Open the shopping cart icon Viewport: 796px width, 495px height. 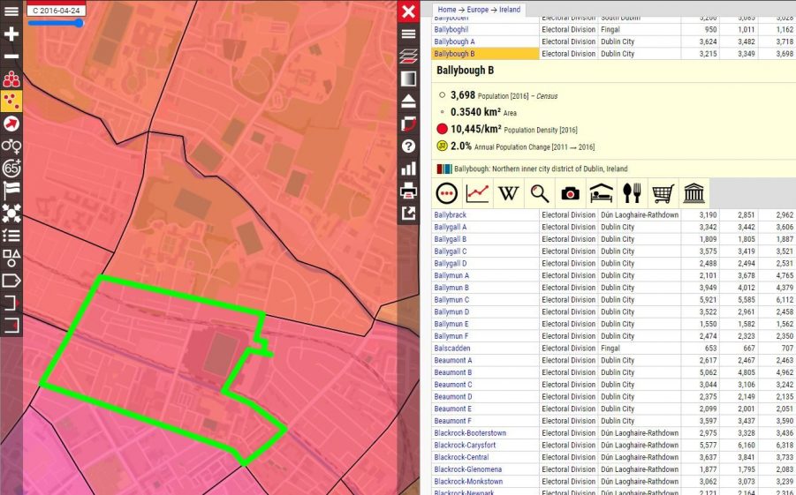click(x=663, y=193)
